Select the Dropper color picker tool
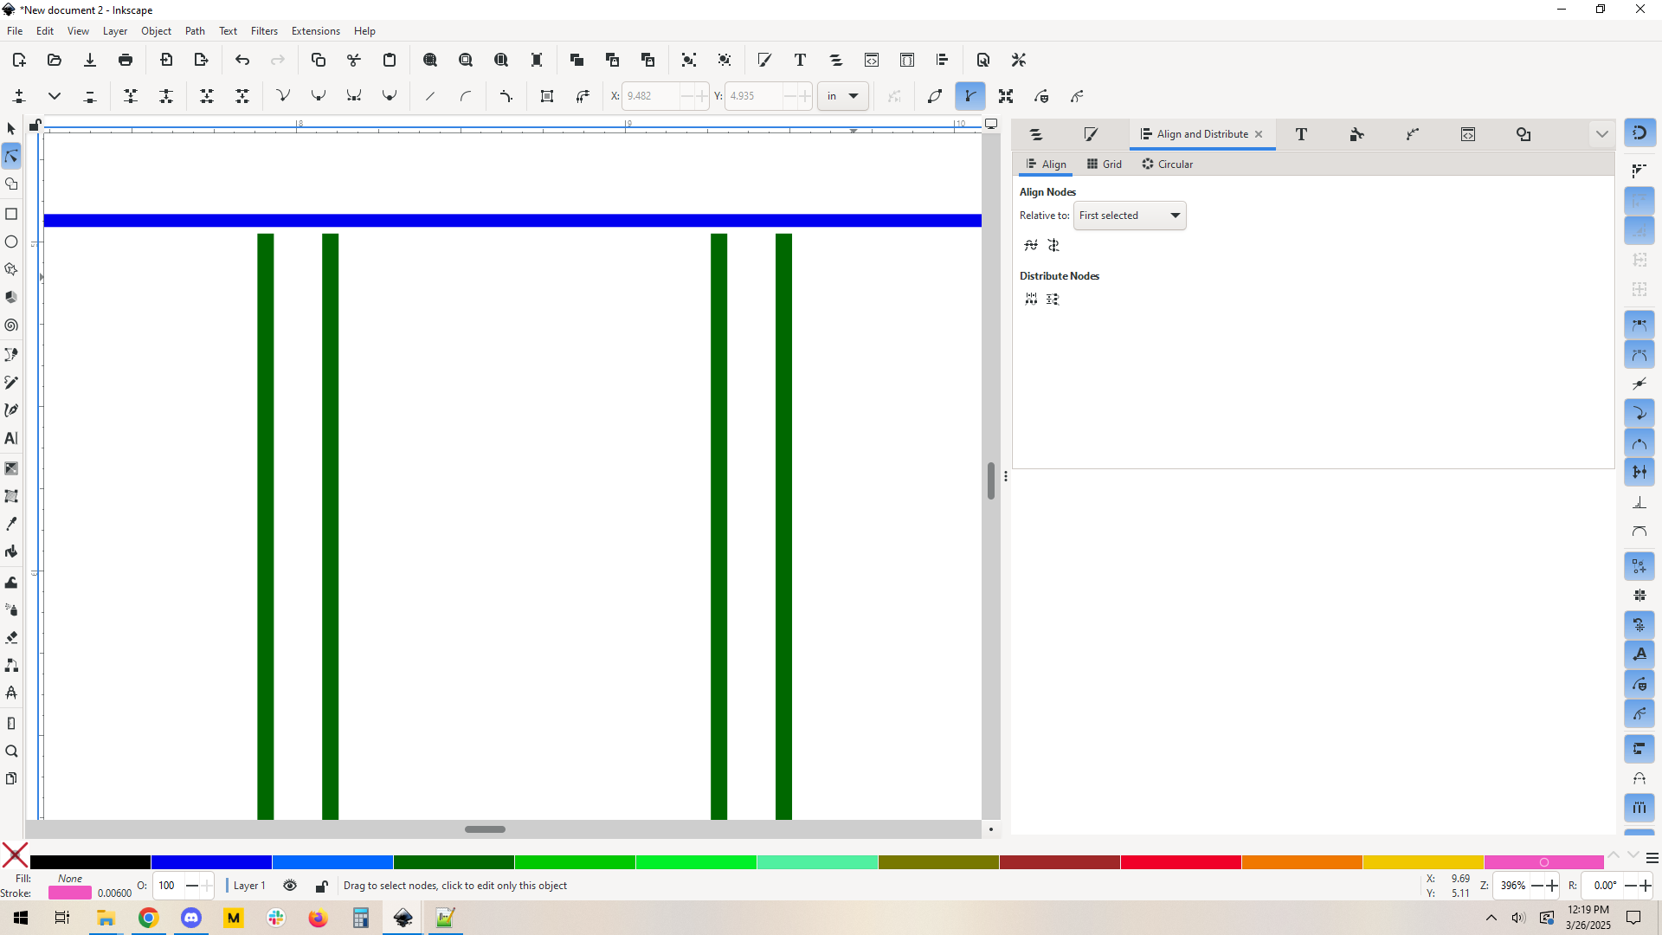 point(11,524)
